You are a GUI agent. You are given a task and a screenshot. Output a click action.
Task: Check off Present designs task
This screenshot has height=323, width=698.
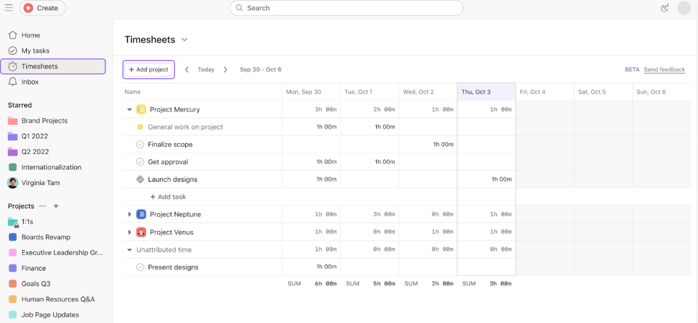click(x=140, y=267)
